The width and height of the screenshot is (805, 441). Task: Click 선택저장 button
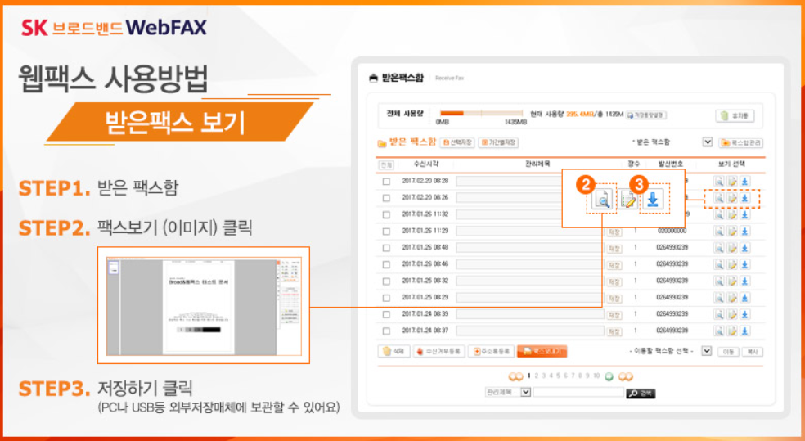[x=457, y=142]
